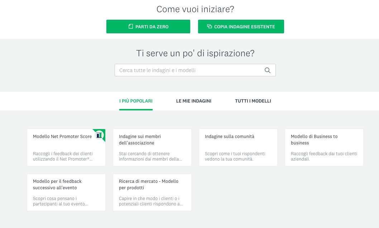Image resolution: width=379 pixels, height=228 pixels.
Task: Pick Ricerca di mercato - Modello per prodotti
Action: [x=152, y=192]
